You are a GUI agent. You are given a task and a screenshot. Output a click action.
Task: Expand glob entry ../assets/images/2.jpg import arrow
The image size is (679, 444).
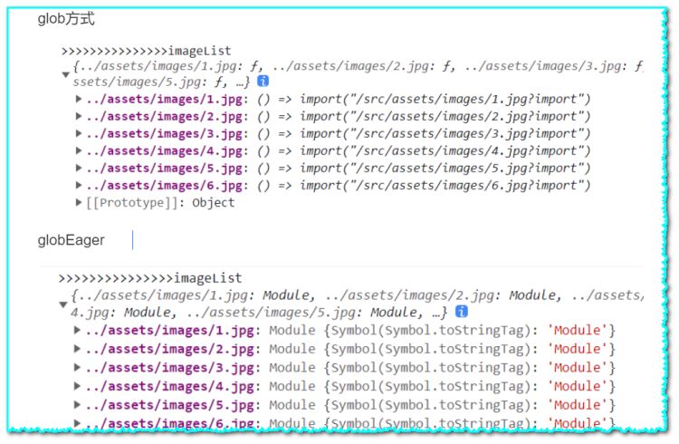(79, 116)
